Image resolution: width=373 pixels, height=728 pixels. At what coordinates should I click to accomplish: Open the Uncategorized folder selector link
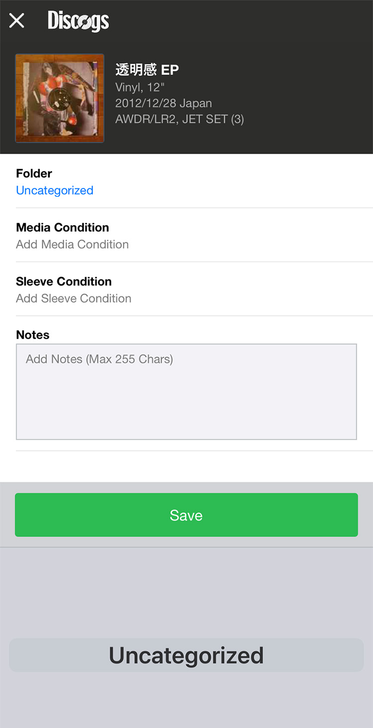point(55,190)
